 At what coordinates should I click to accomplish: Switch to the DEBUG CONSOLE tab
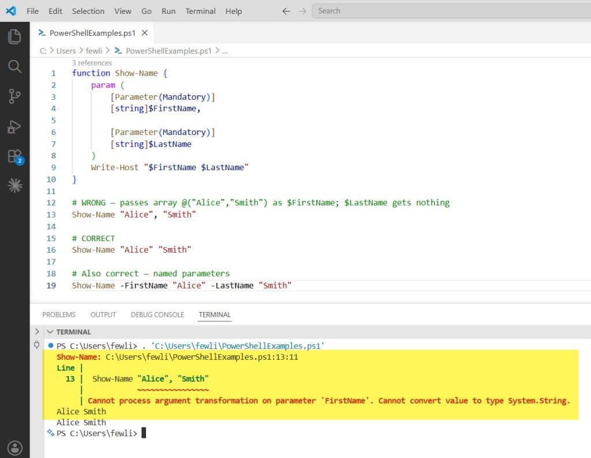157,314
